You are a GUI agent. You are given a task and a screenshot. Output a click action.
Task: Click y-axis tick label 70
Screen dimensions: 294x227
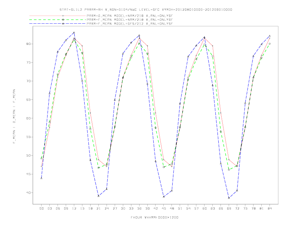[28, 81]
